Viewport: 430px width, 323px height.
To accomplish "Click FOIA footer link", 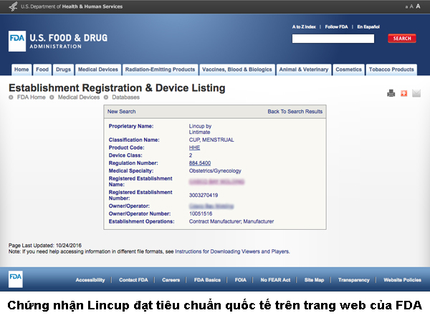I will coord(241,280).
